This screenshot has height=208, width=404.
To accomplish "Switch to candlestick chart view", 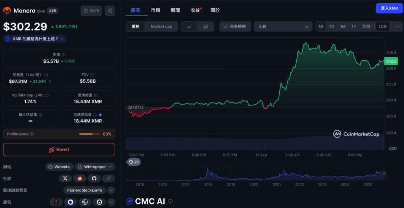I will tap(205, 26).
